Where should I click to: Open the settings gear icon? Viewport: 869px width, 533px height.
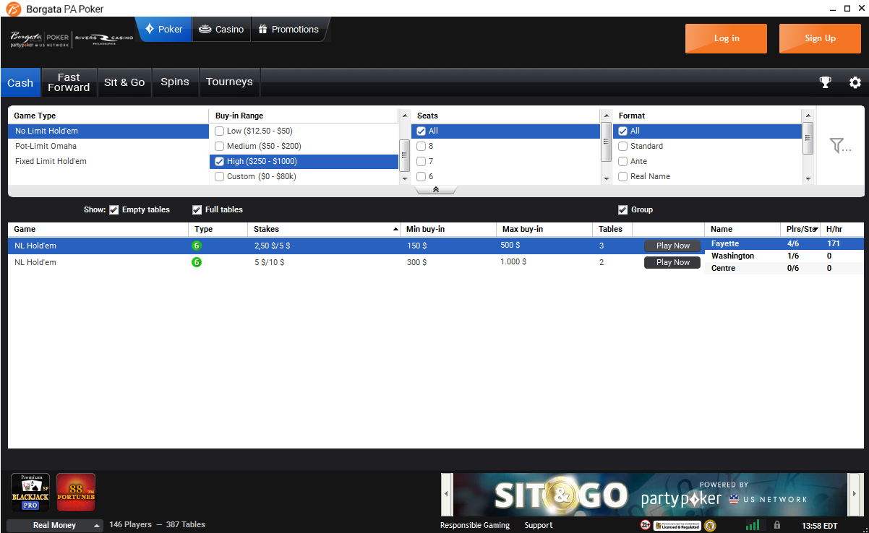(x=855, y=82)
